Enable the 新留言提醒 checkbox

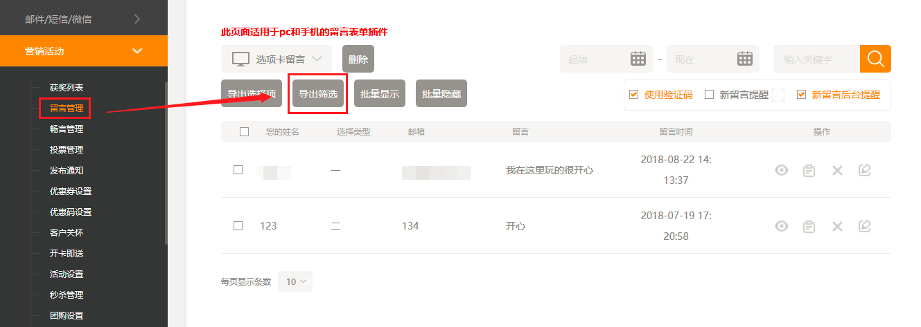tap(709, 95)
